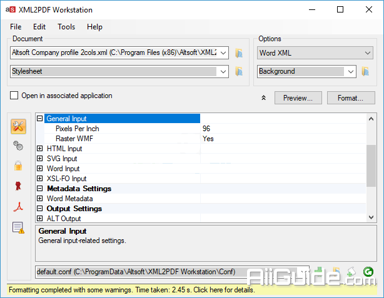Browse for document file with folder icon
384x298 pixels.
click(x=239, y=53)
